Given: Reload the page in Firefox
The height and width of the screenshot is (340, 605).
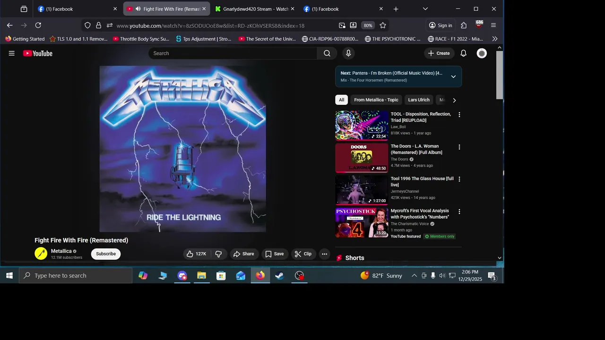Looking at the screenshot, I should pos(38,25).
